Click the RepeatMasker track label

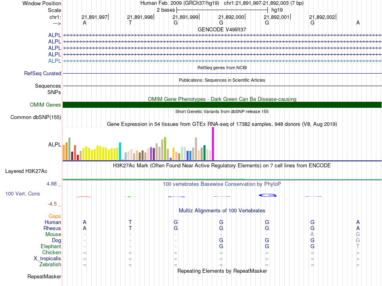(x=44, y=277)
